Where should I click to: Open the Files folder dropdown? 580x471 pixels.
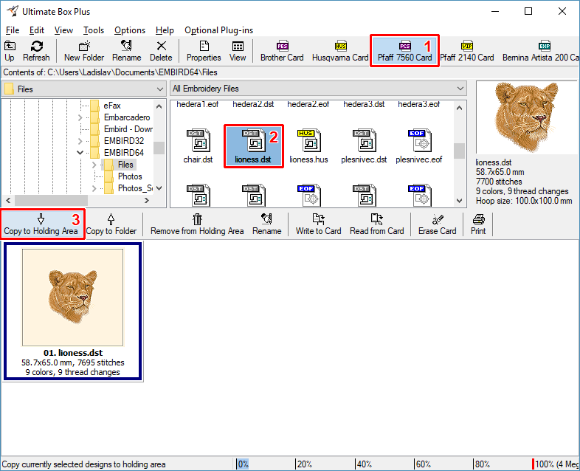159,89
